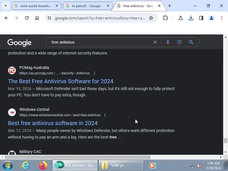Show downloads via the download icon
The height and width of the screenshot is (171, 228).
coord(191,18)
